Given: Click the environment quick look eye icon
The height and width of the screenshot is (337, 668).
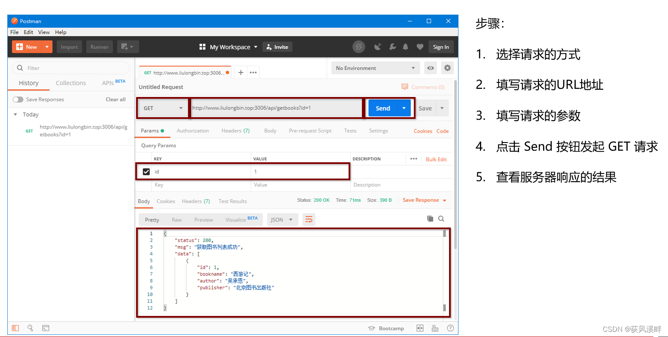Looking at the screenshot, I should click(x=431, y=68).
